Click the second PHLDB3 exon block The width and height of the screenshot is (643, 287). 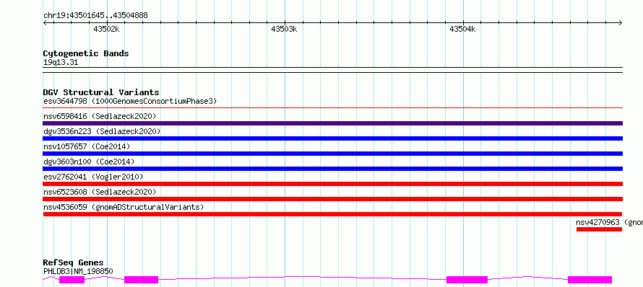point(141,280)
